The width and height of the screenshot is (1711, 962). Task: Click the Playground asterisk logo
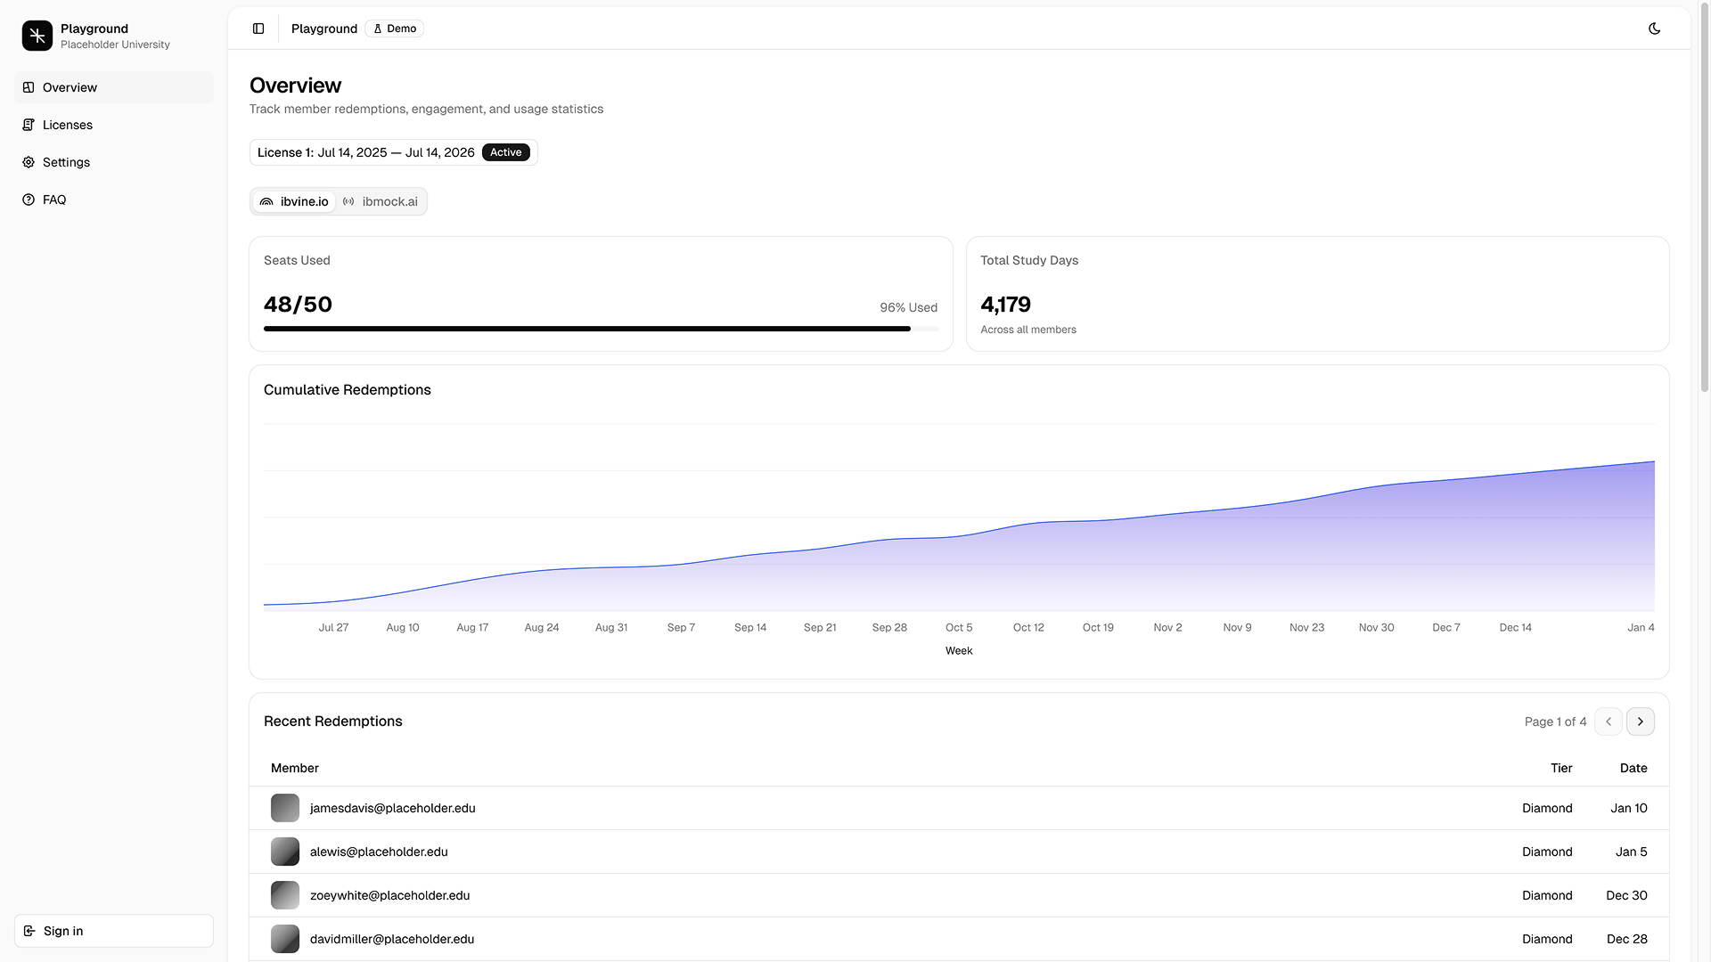pyautogui.click(x=37, y=36)
